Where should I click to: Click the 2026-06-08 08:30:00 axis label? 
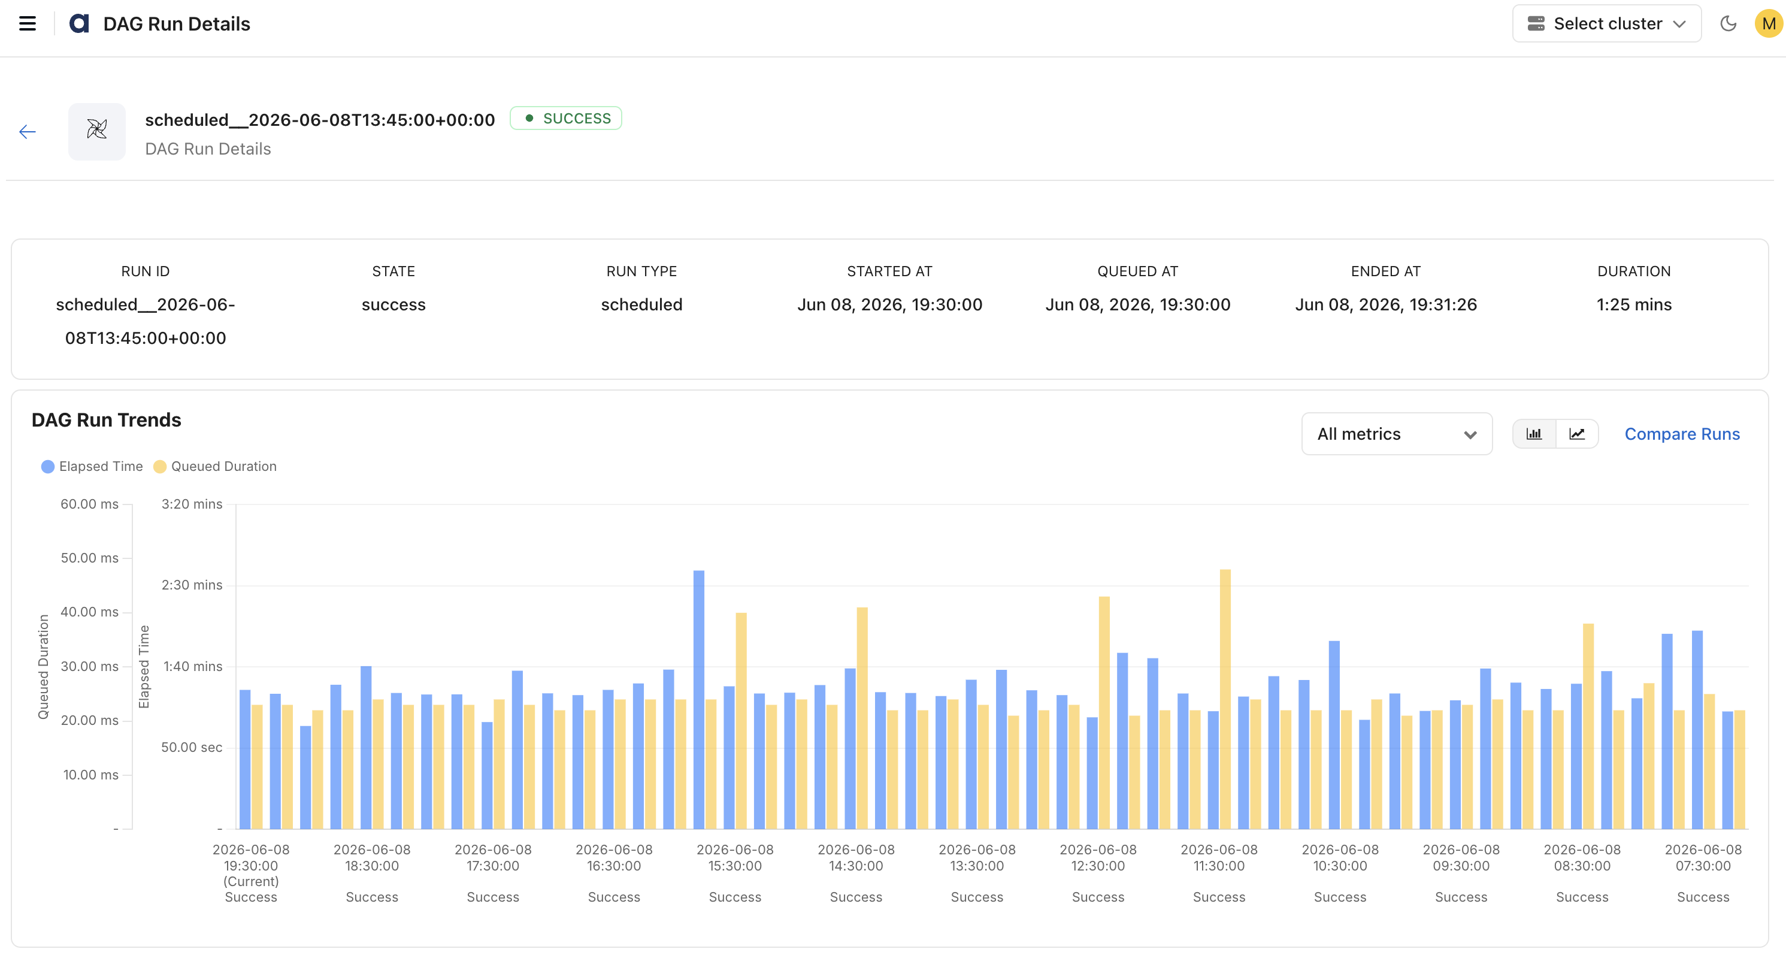tap(1582, 858)
